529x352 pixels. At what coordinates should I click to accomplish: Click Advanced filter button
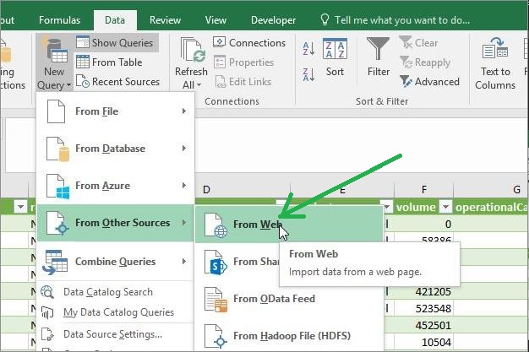(x=429, y=82)
